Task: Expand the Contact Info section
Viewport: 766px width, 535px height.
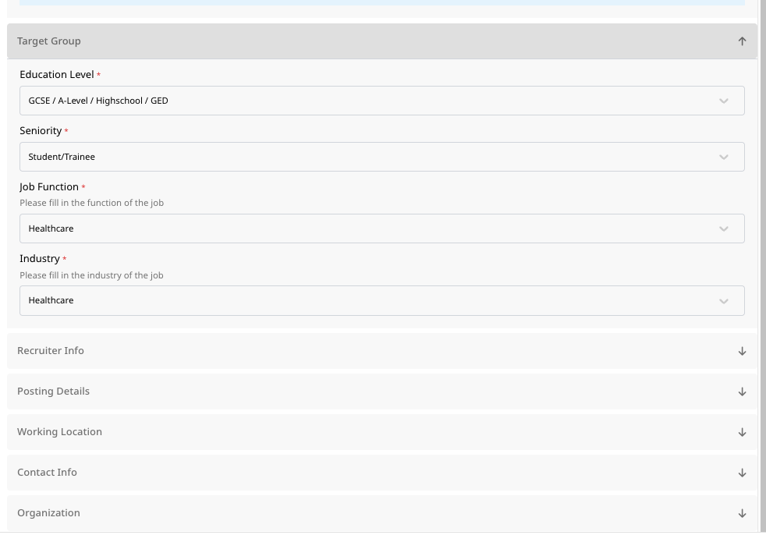Action: point(47,473)
